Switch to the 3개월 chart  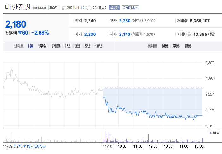56,46
